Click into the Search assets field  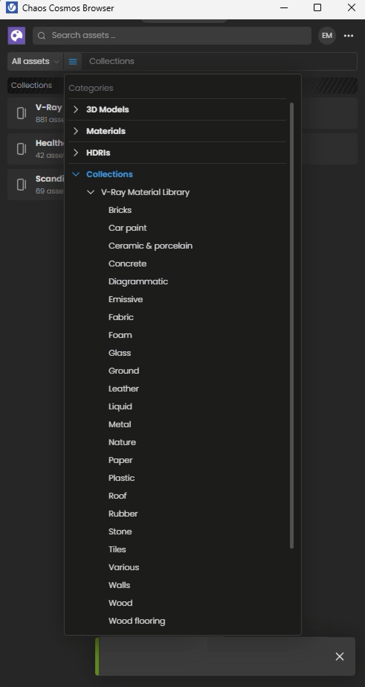point(172,36)
